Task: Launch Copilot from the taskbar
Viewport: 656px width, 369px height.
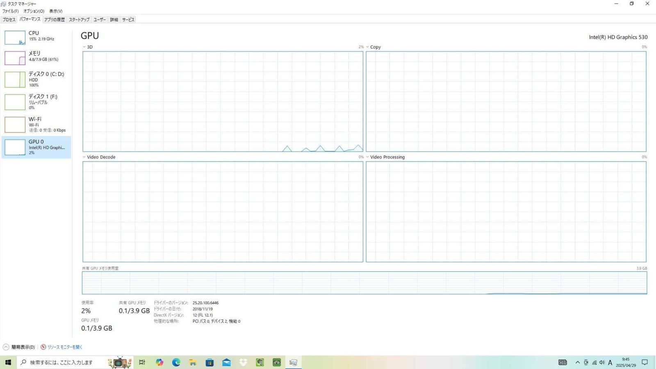Action: coord(159,362)
